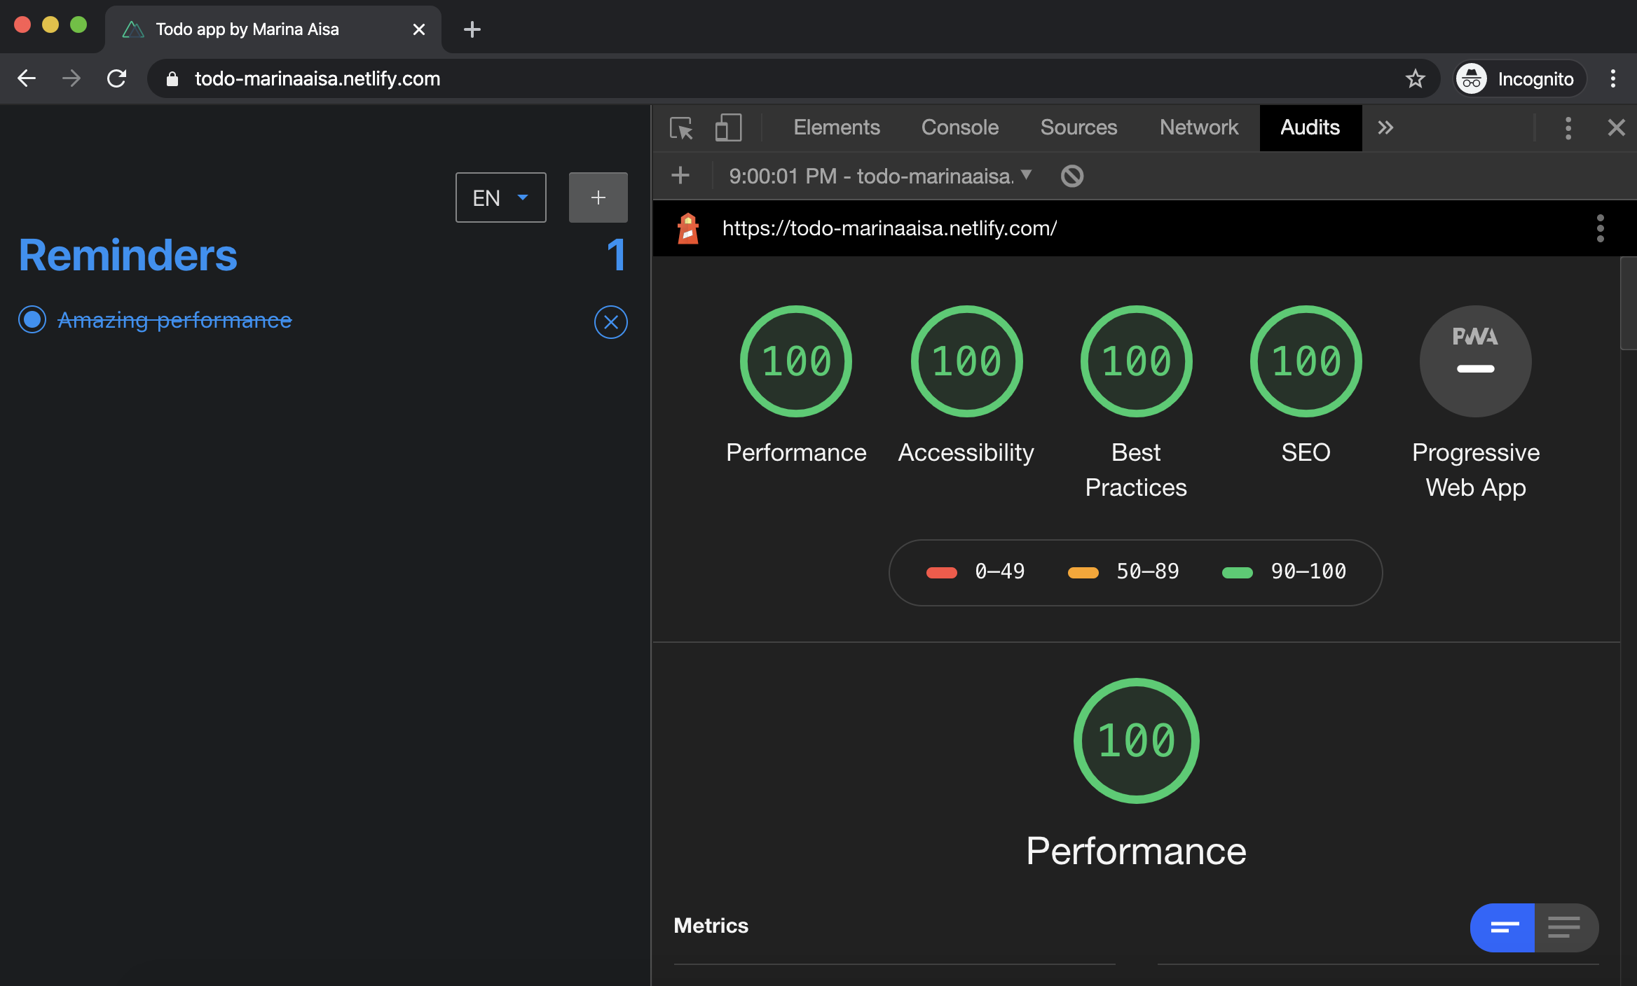Open the Console tab

(x=959, y=128)
